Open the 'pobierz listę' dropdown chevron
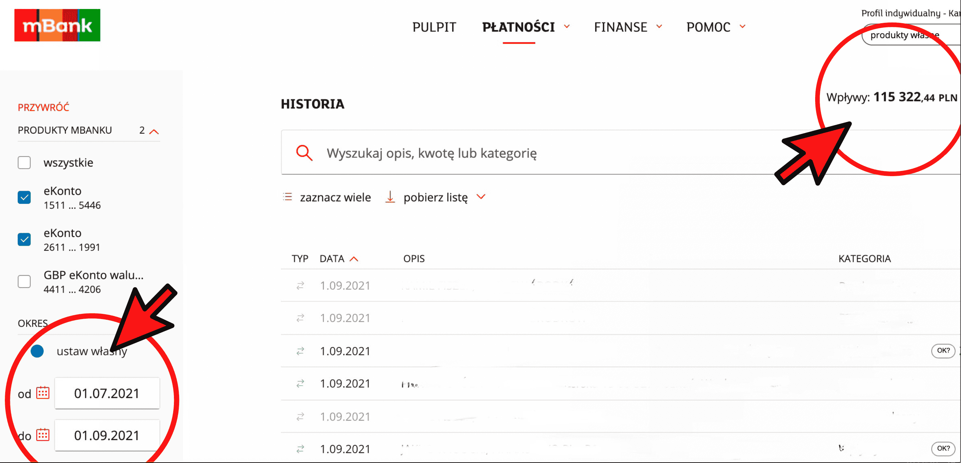This screenshot has width=961, height=463. [481, 197]
